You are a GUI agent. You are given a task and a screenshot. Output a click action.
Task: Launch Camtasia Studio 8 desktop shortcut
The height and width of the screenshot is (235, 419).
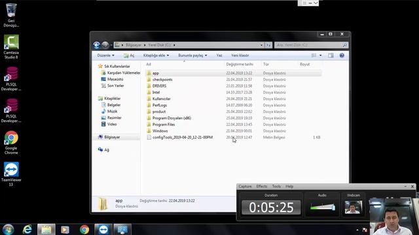(x=11, y=47)
